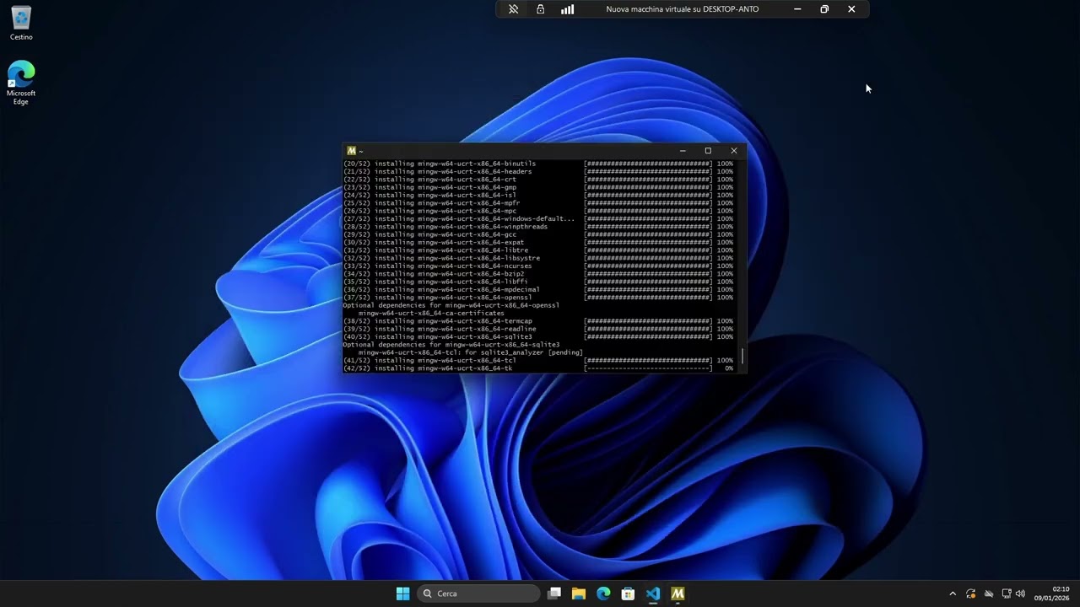Launch Microsoft Edge from the taskbar
The image size is (1080, 607).
[x=603, y=594]
